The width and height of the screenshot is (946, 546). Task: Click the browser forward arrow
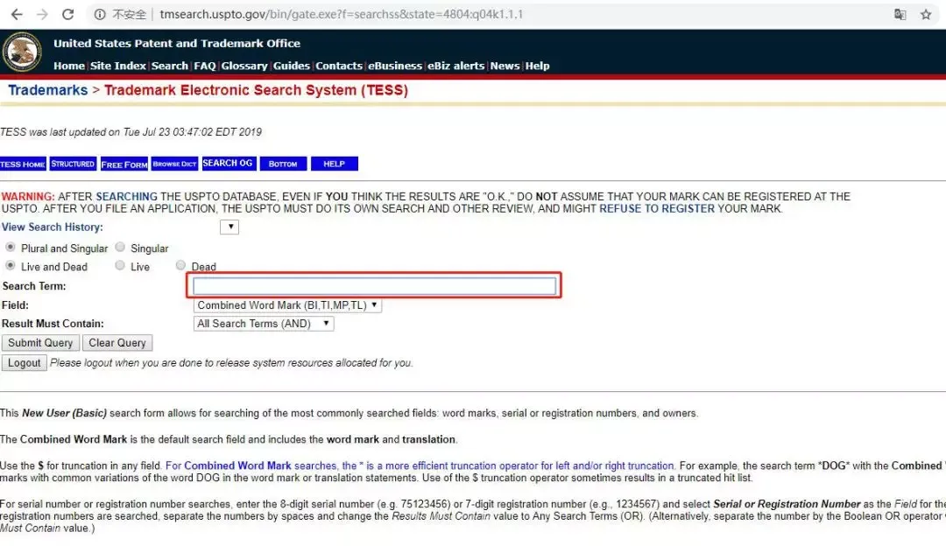point(42,15)
